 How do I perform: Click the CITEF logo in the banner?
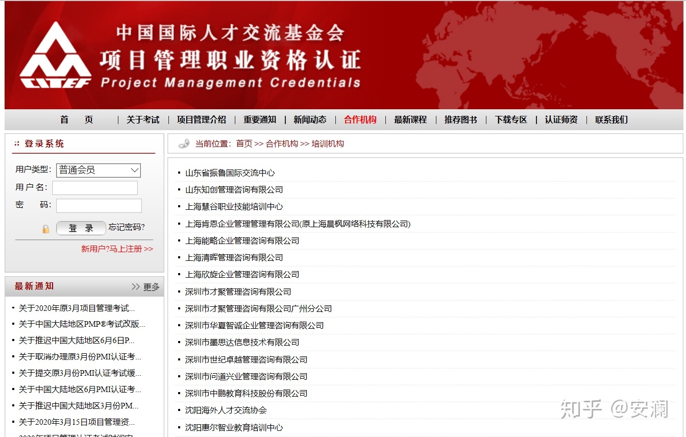coord(55,55)
